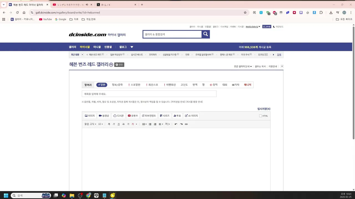The width and height of the screenshot is (355, 199).
Task: Open the 이용안내 link
Action: [x=273, y=66]
